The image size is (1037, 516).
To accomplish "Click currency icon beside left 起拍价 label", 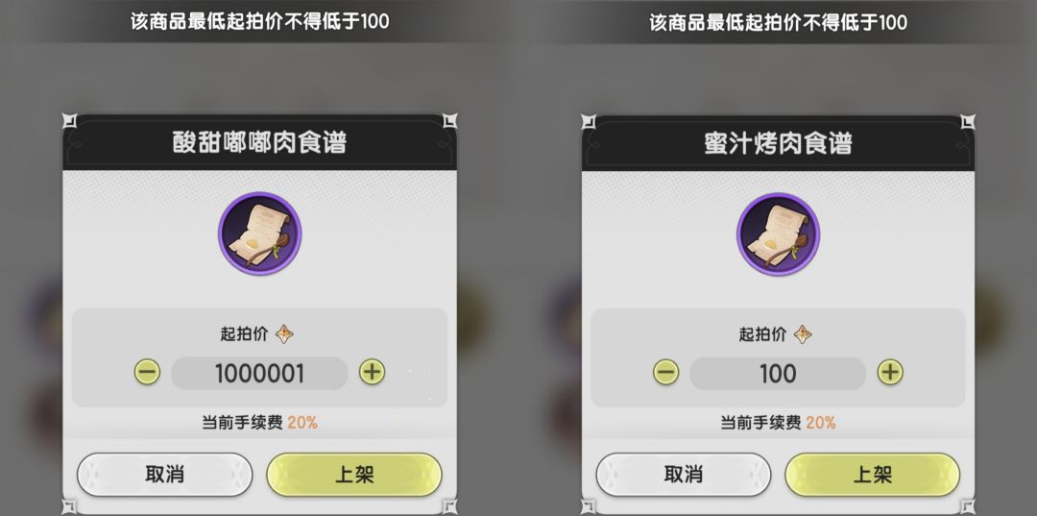I will 284,334.
